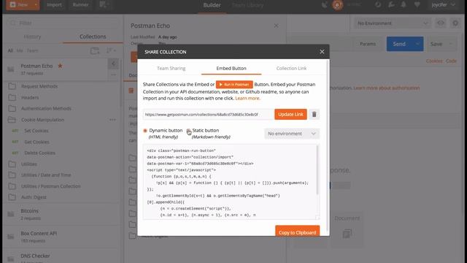
Task: Click Box Content API collection icon
Action: click(11, 237)
